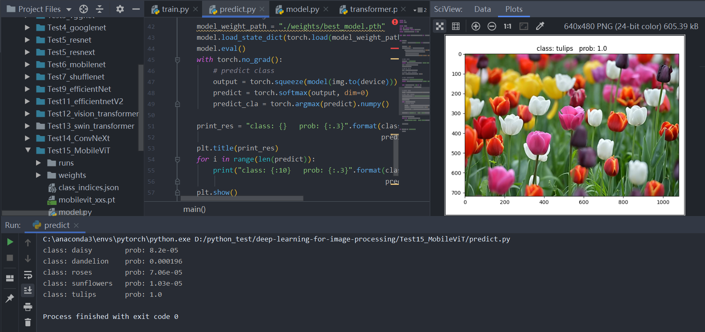
Task: Toggle soft-wrap in Run console
Action: 28,275
